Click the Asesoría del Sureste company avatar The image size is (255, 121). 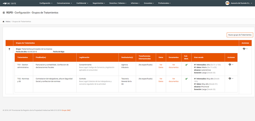[x=227, y=3]
